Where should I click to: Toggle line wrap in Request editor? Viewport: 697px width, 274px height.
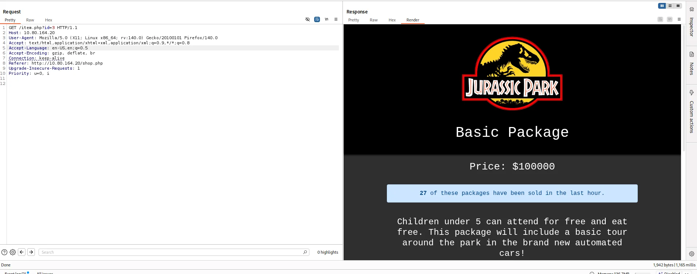(x=317, y=20)
